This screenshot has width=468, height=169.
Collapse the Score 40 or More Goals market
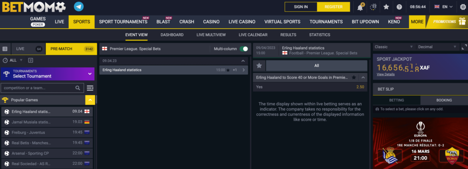pos(363,77)
